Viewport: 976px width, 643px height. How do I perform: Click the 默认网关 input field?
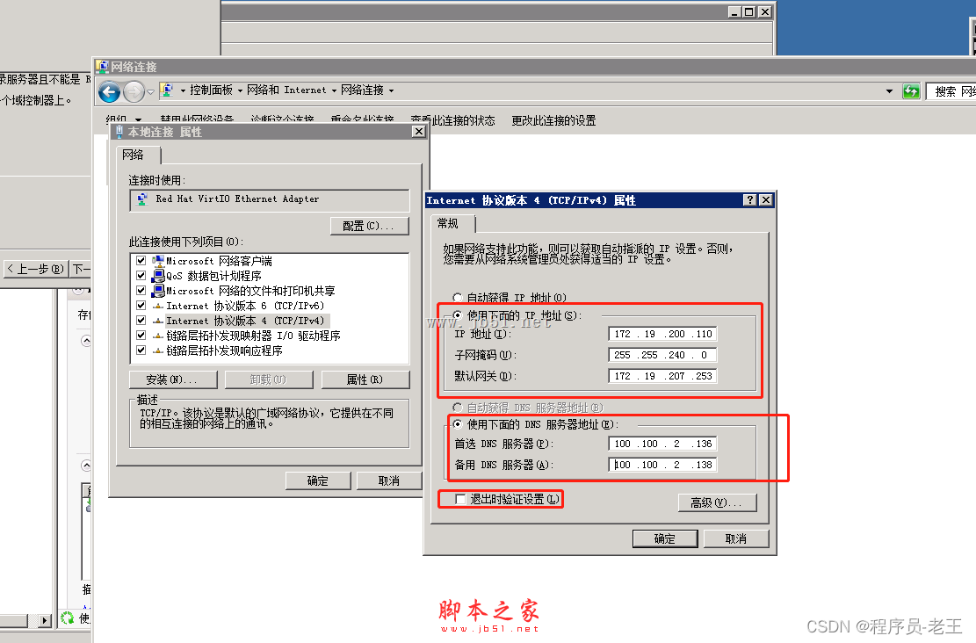[662, 376]
